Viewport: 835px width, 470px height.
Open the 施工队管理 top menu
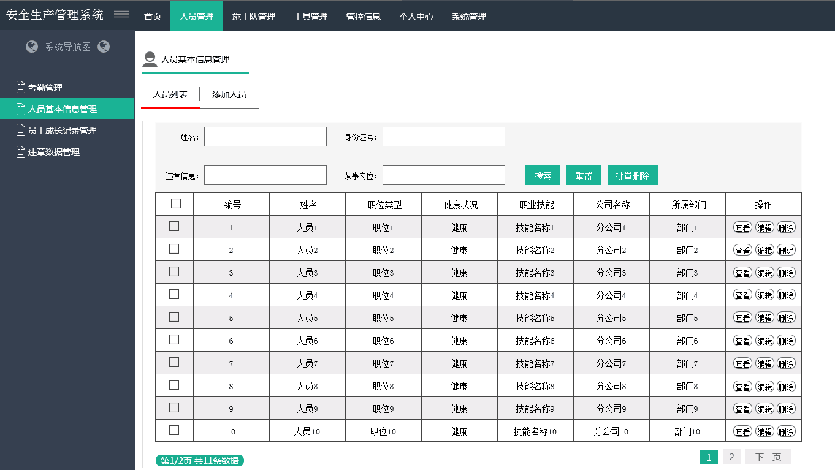click(x=254, y=17)
